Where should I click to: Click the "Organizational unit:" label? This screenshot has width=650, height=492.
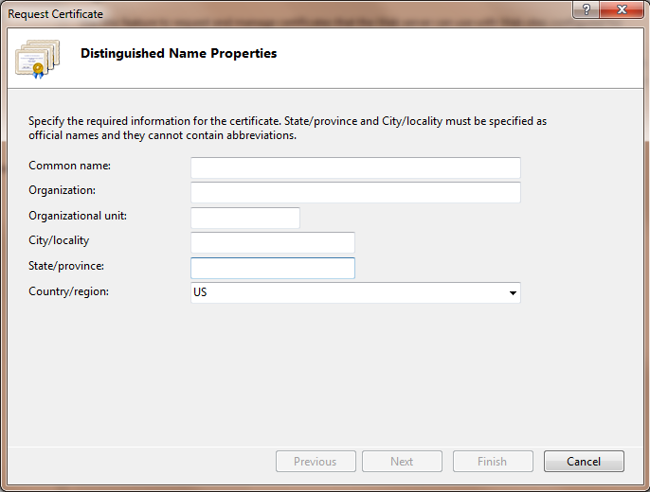click(78, 216)
